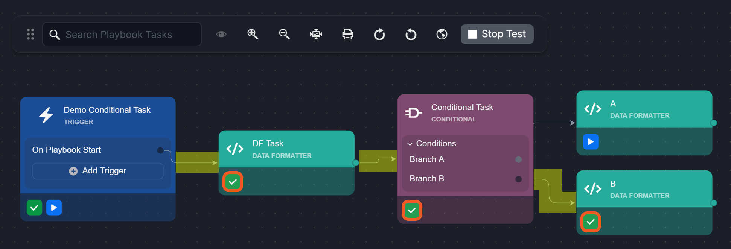Click the fit-to-screen icon in toolbar

(x=316, y=34)
